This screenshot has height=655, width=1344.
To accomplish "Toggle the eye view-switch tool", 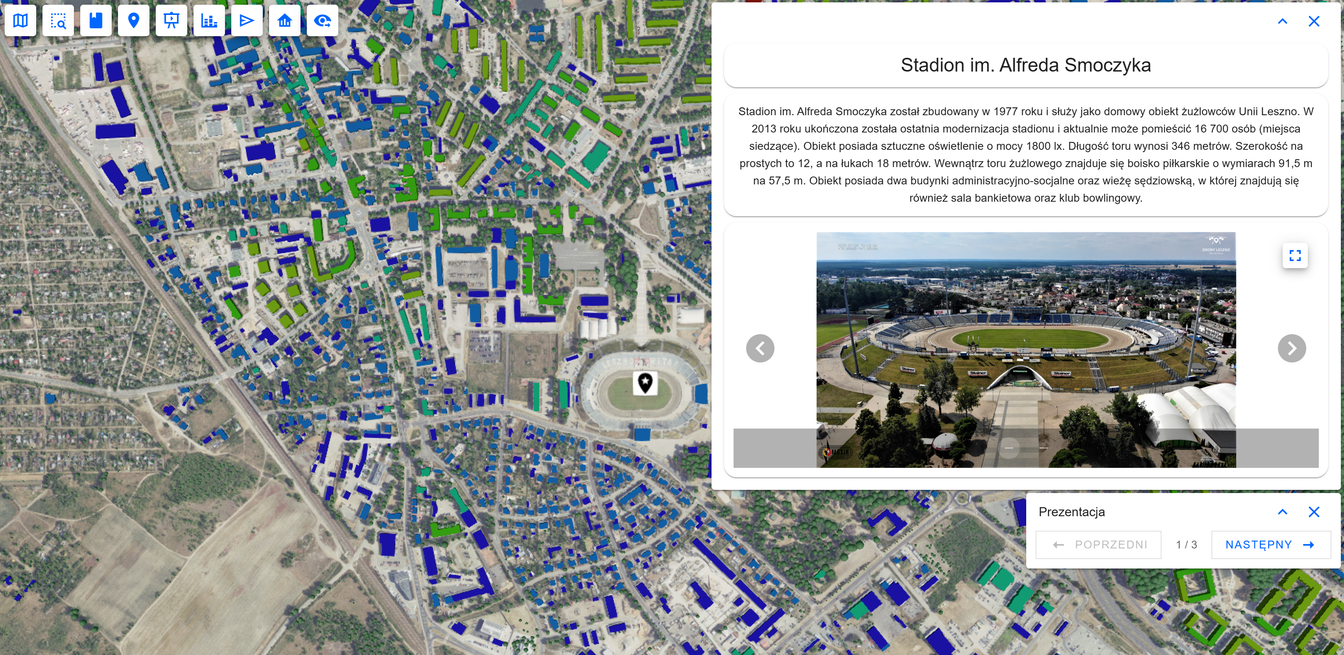I will (x=322, y=21).
